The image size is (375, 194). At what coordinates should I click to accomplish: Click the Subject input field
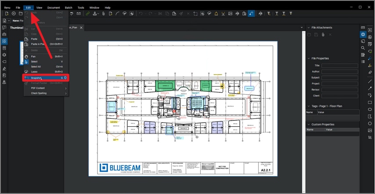coord(339,77)
